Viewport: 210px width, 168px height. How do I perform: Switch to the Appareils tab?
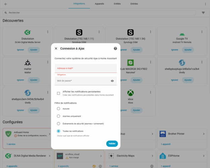pos(99,4)
